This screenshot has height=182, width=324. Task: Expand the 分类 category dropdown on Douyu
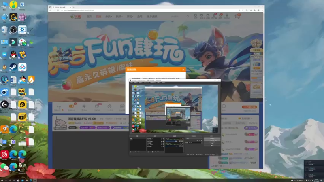click(108, 16)
